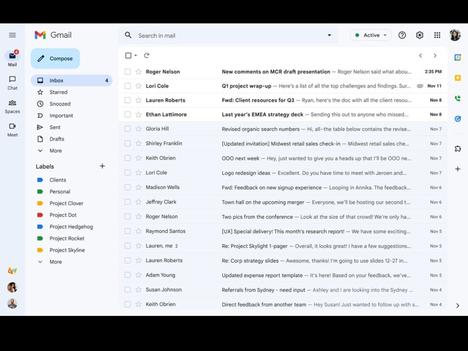Click the Search in mail field
This screenshot has height=351, width=468.
[x=226, y=35]
